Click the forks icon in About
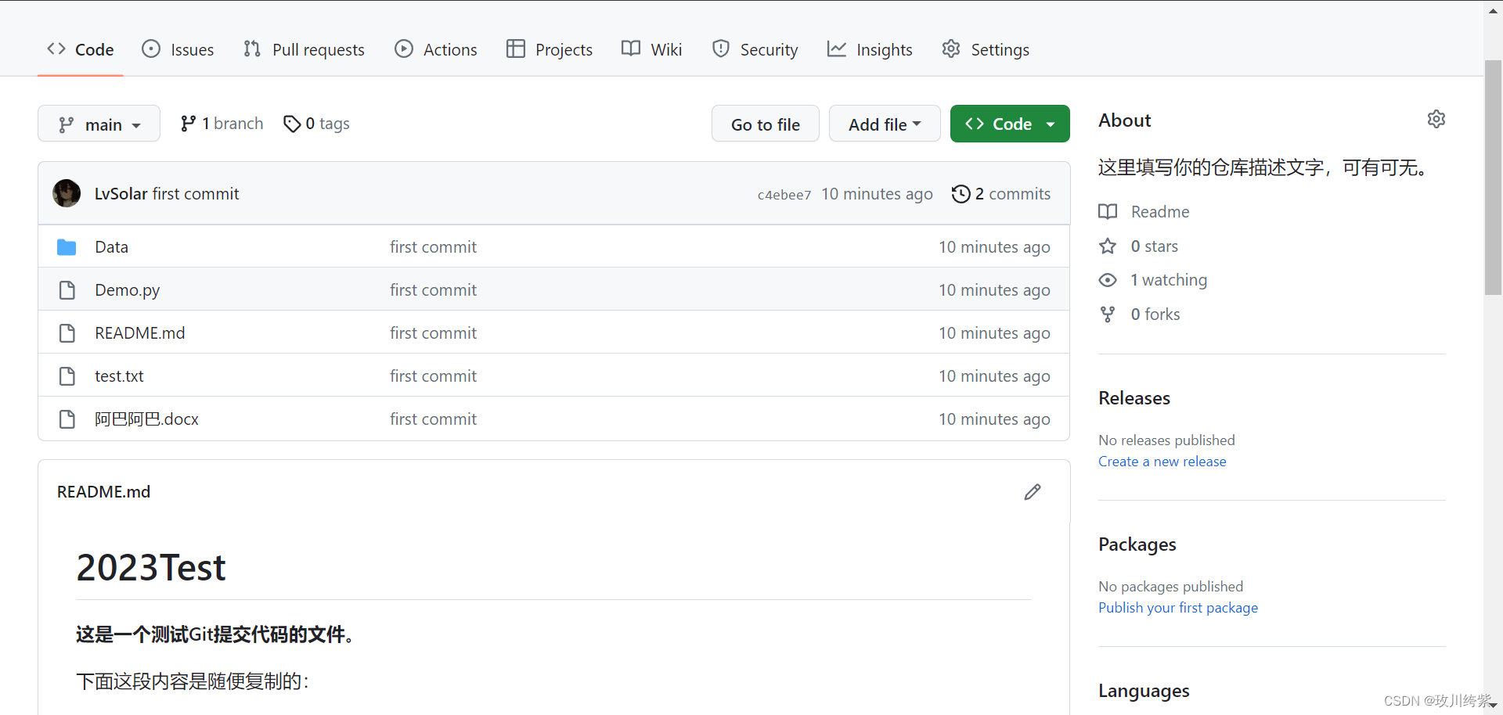Image resolution: width=1503 pixels, height=715 pixels. click(1108, 314)
